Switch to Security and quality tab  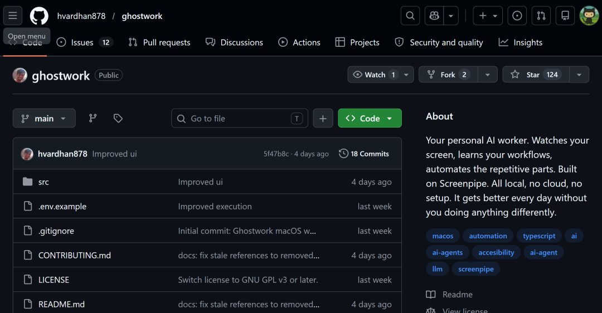[x=439, y=42]
